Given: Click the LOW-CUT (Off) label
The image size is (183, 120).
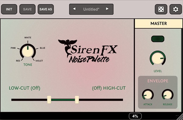Looking at the screenshot, I should pyautogui.click(x=25, y=88).
